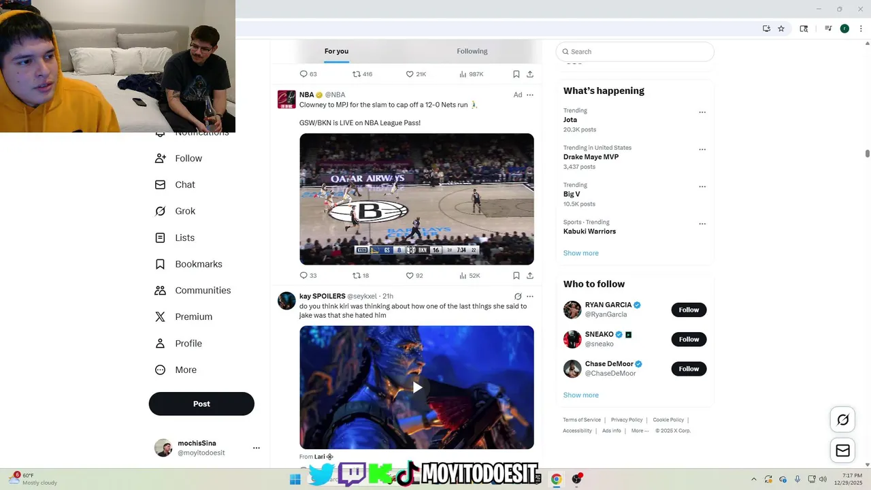Open more options for Drake Maye MVP trend
Screen dimensions: 871x490
point(702,150)
